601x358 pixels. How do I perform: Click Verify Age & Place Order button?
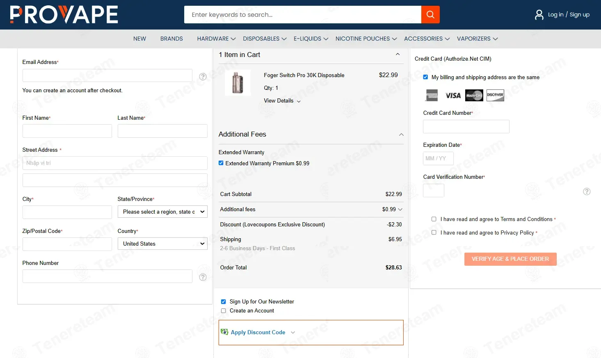(x=510, y=259)
